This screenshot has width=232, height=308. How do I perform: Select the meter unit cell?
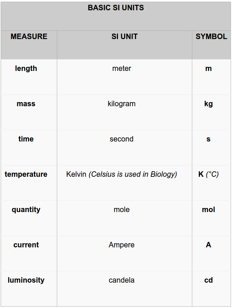pyautogui.click(x=122, y=69)
